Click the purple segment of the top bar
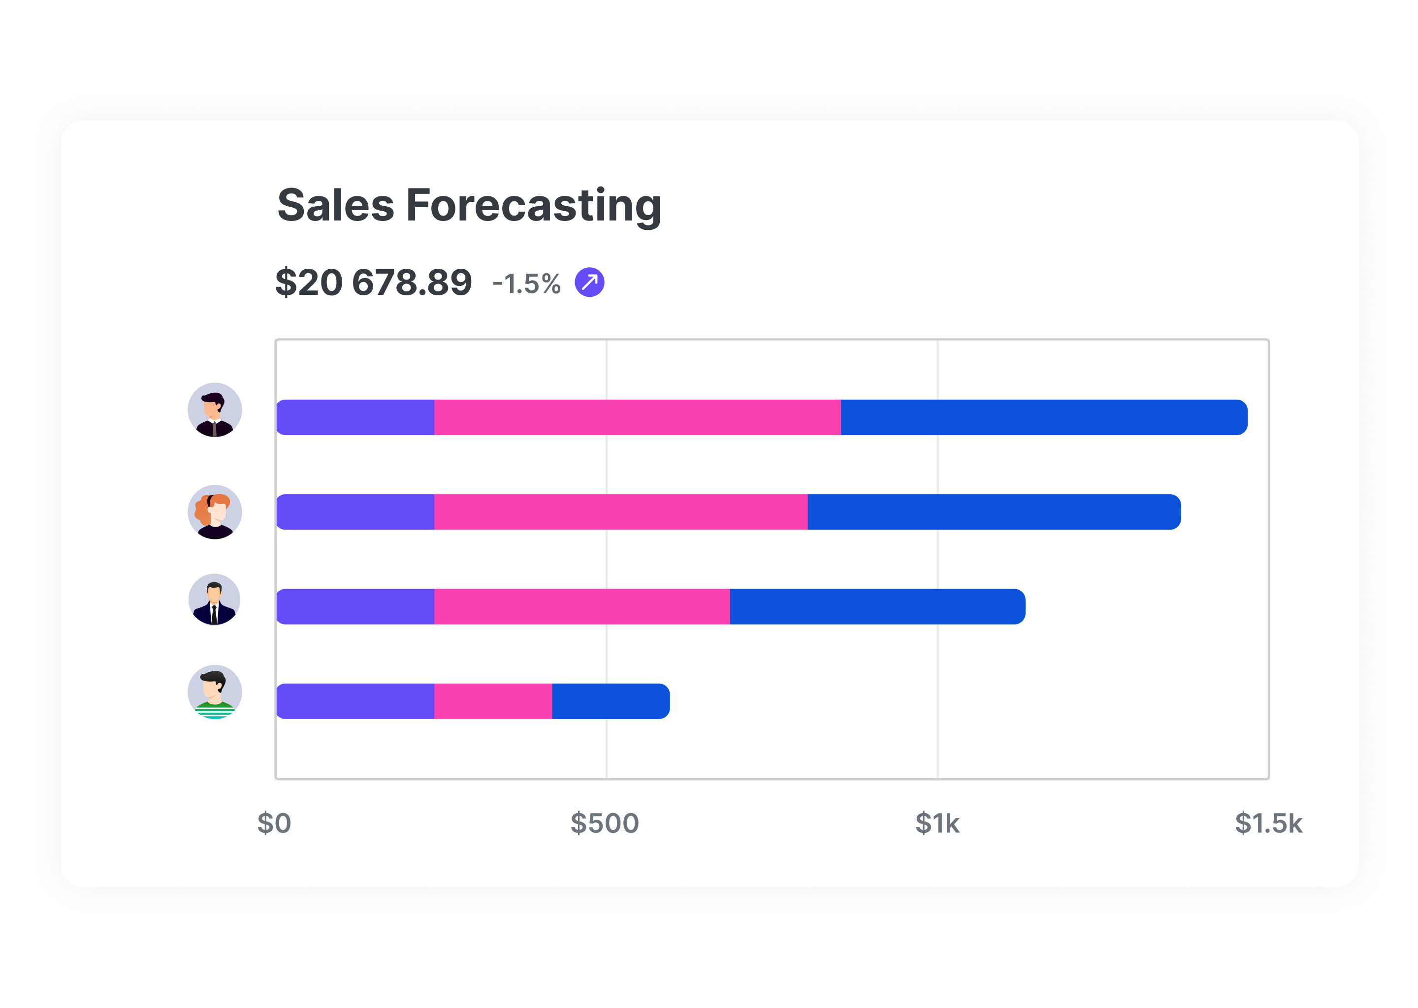The height and width of the screenshot is (1008, 1418). point(355,417)
